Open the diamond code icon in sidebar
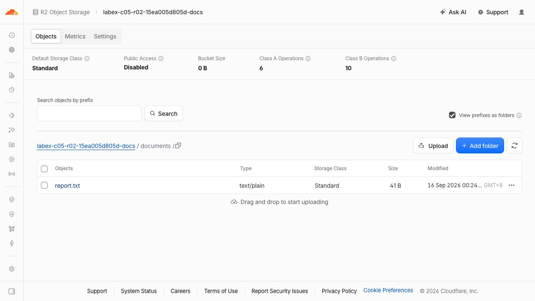The height and width of the screenshot is (301, 535). click(x=12, y=115)
